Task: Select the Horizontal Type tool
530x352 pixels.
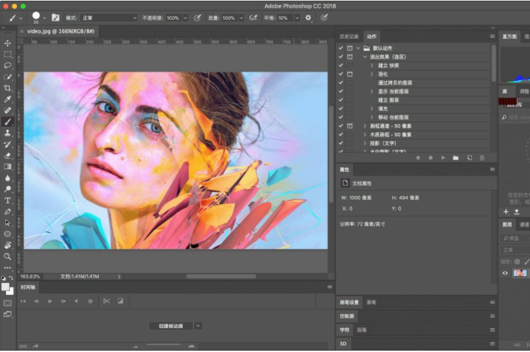Action: pos(8,200)
